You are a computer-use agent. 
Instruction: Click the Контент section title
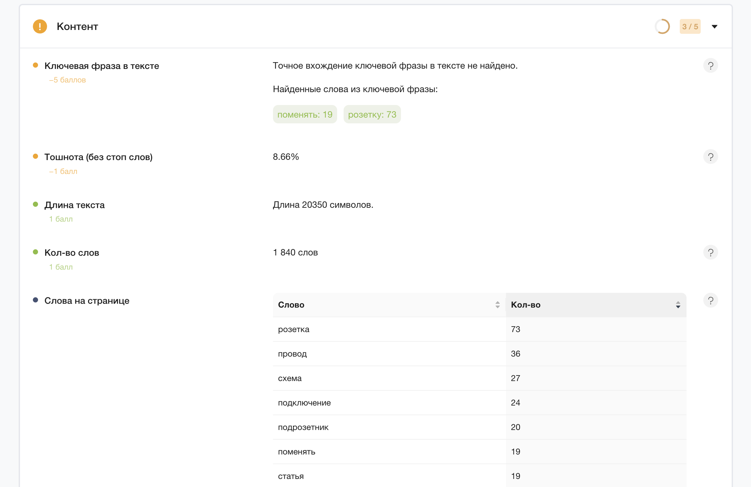77,26
